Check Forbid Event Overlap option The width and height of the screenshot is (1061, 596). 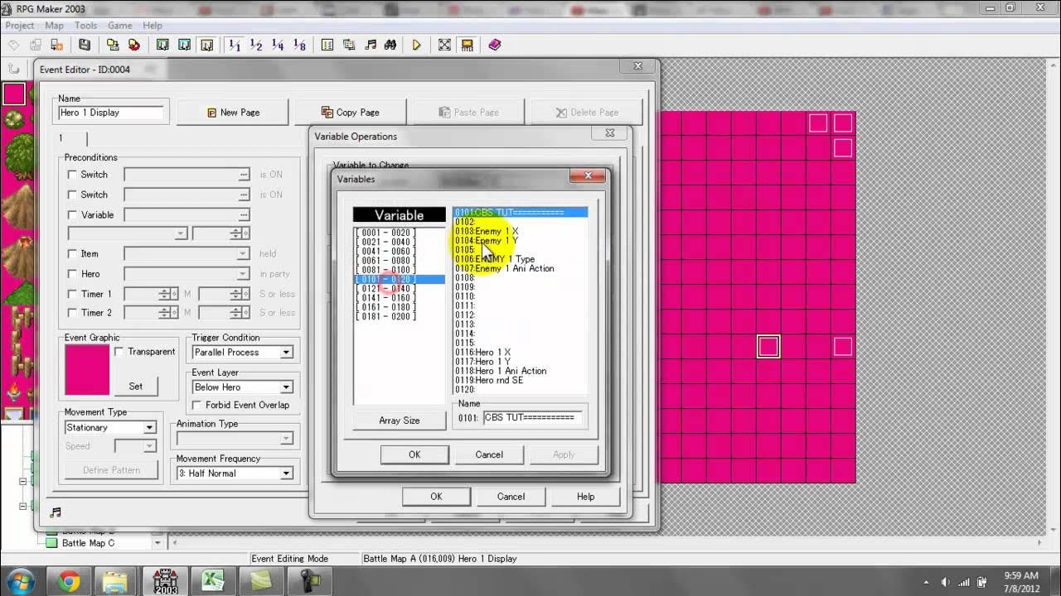click(196, 405)
